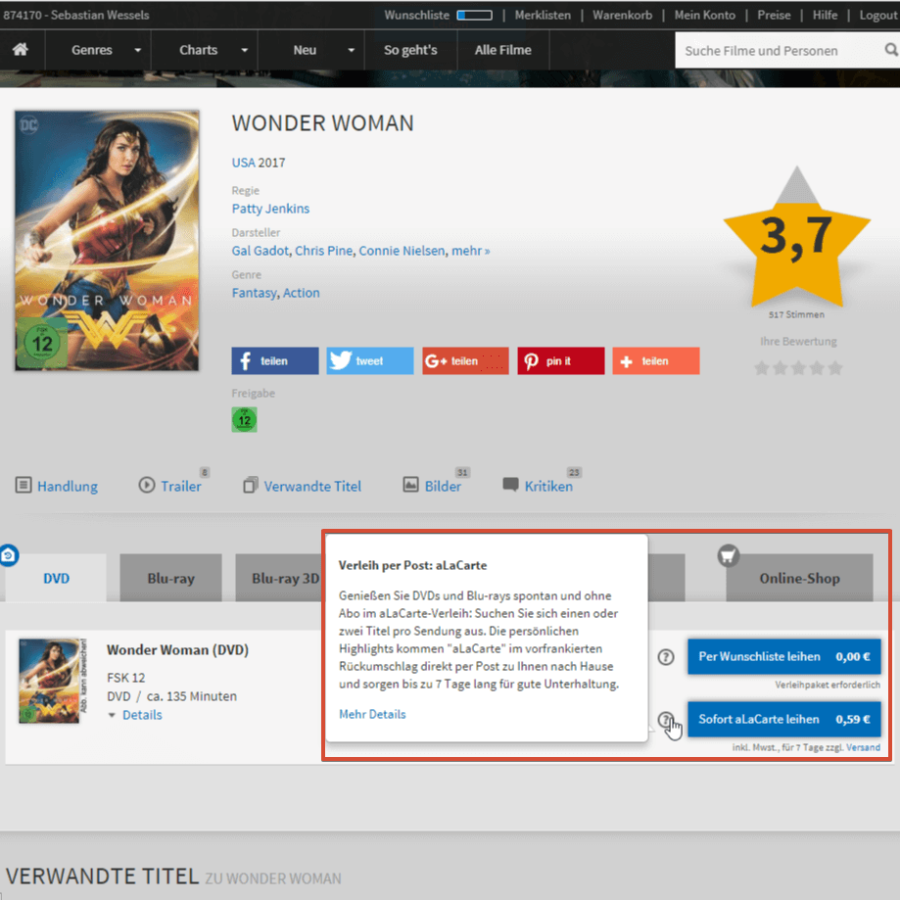Click the Wonder Woman (DVD) title text
900x900 pixels.
tap(177, 650)
